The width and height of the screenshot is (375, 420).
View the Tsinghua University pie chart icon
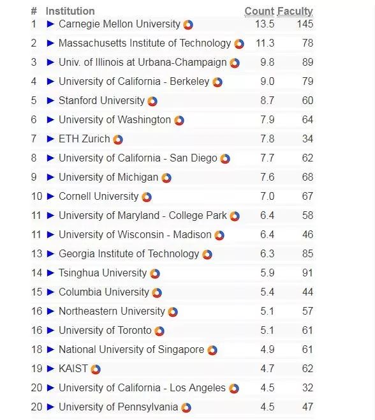(155, 274)
